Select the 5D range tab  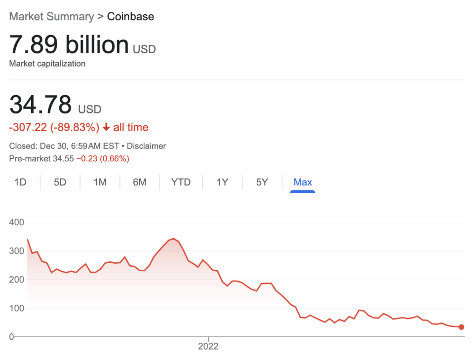[60, 182]
